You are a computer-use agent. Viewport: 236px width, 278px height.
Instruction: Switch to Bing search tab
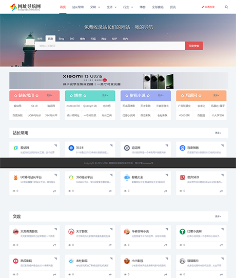coord(62,38)
